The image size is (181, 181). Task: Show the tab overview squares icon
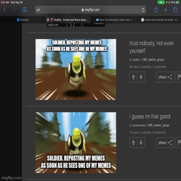[175, 10]
